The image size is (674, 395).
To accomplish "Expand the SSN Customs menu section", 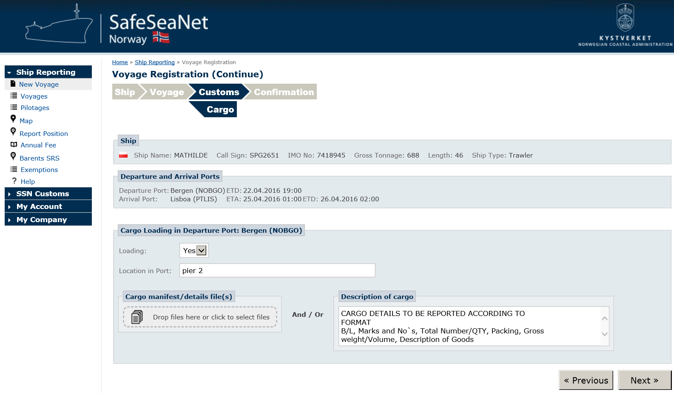I will pos(48,194).
